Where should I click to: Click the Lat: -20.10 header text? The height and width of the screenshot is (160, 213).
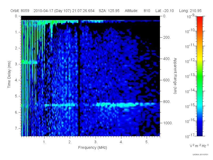click(x=165, y=11)
